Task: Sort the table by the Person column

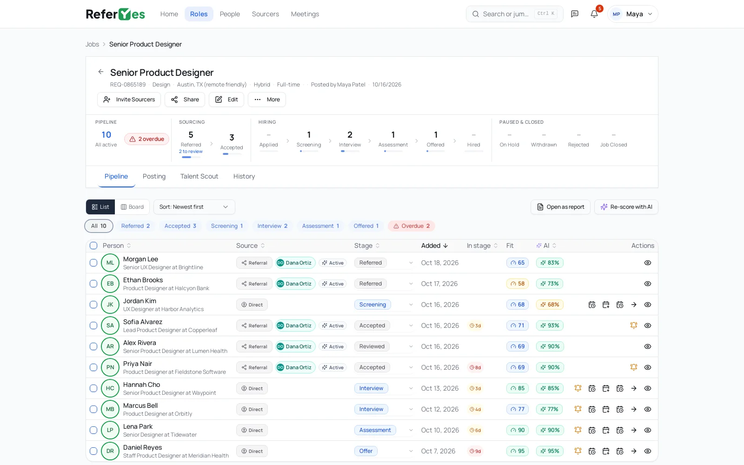Action: click(x=117, y=246)
